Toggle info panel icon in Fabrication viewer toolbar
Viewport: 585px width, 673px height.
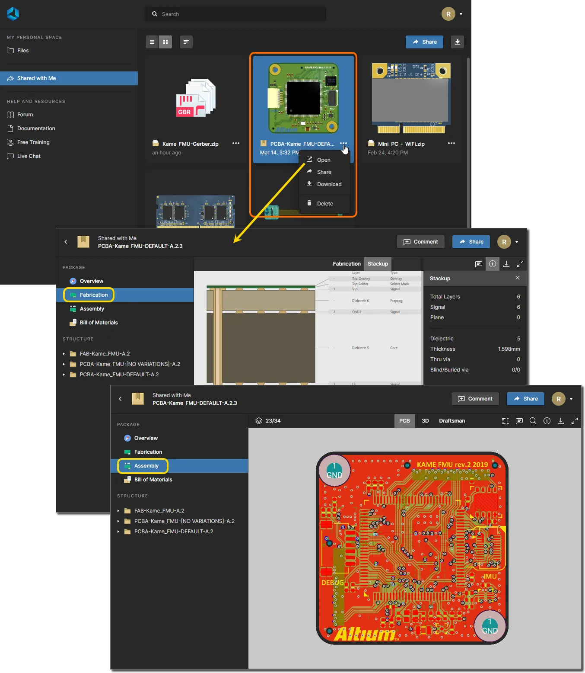pos(493,264)
